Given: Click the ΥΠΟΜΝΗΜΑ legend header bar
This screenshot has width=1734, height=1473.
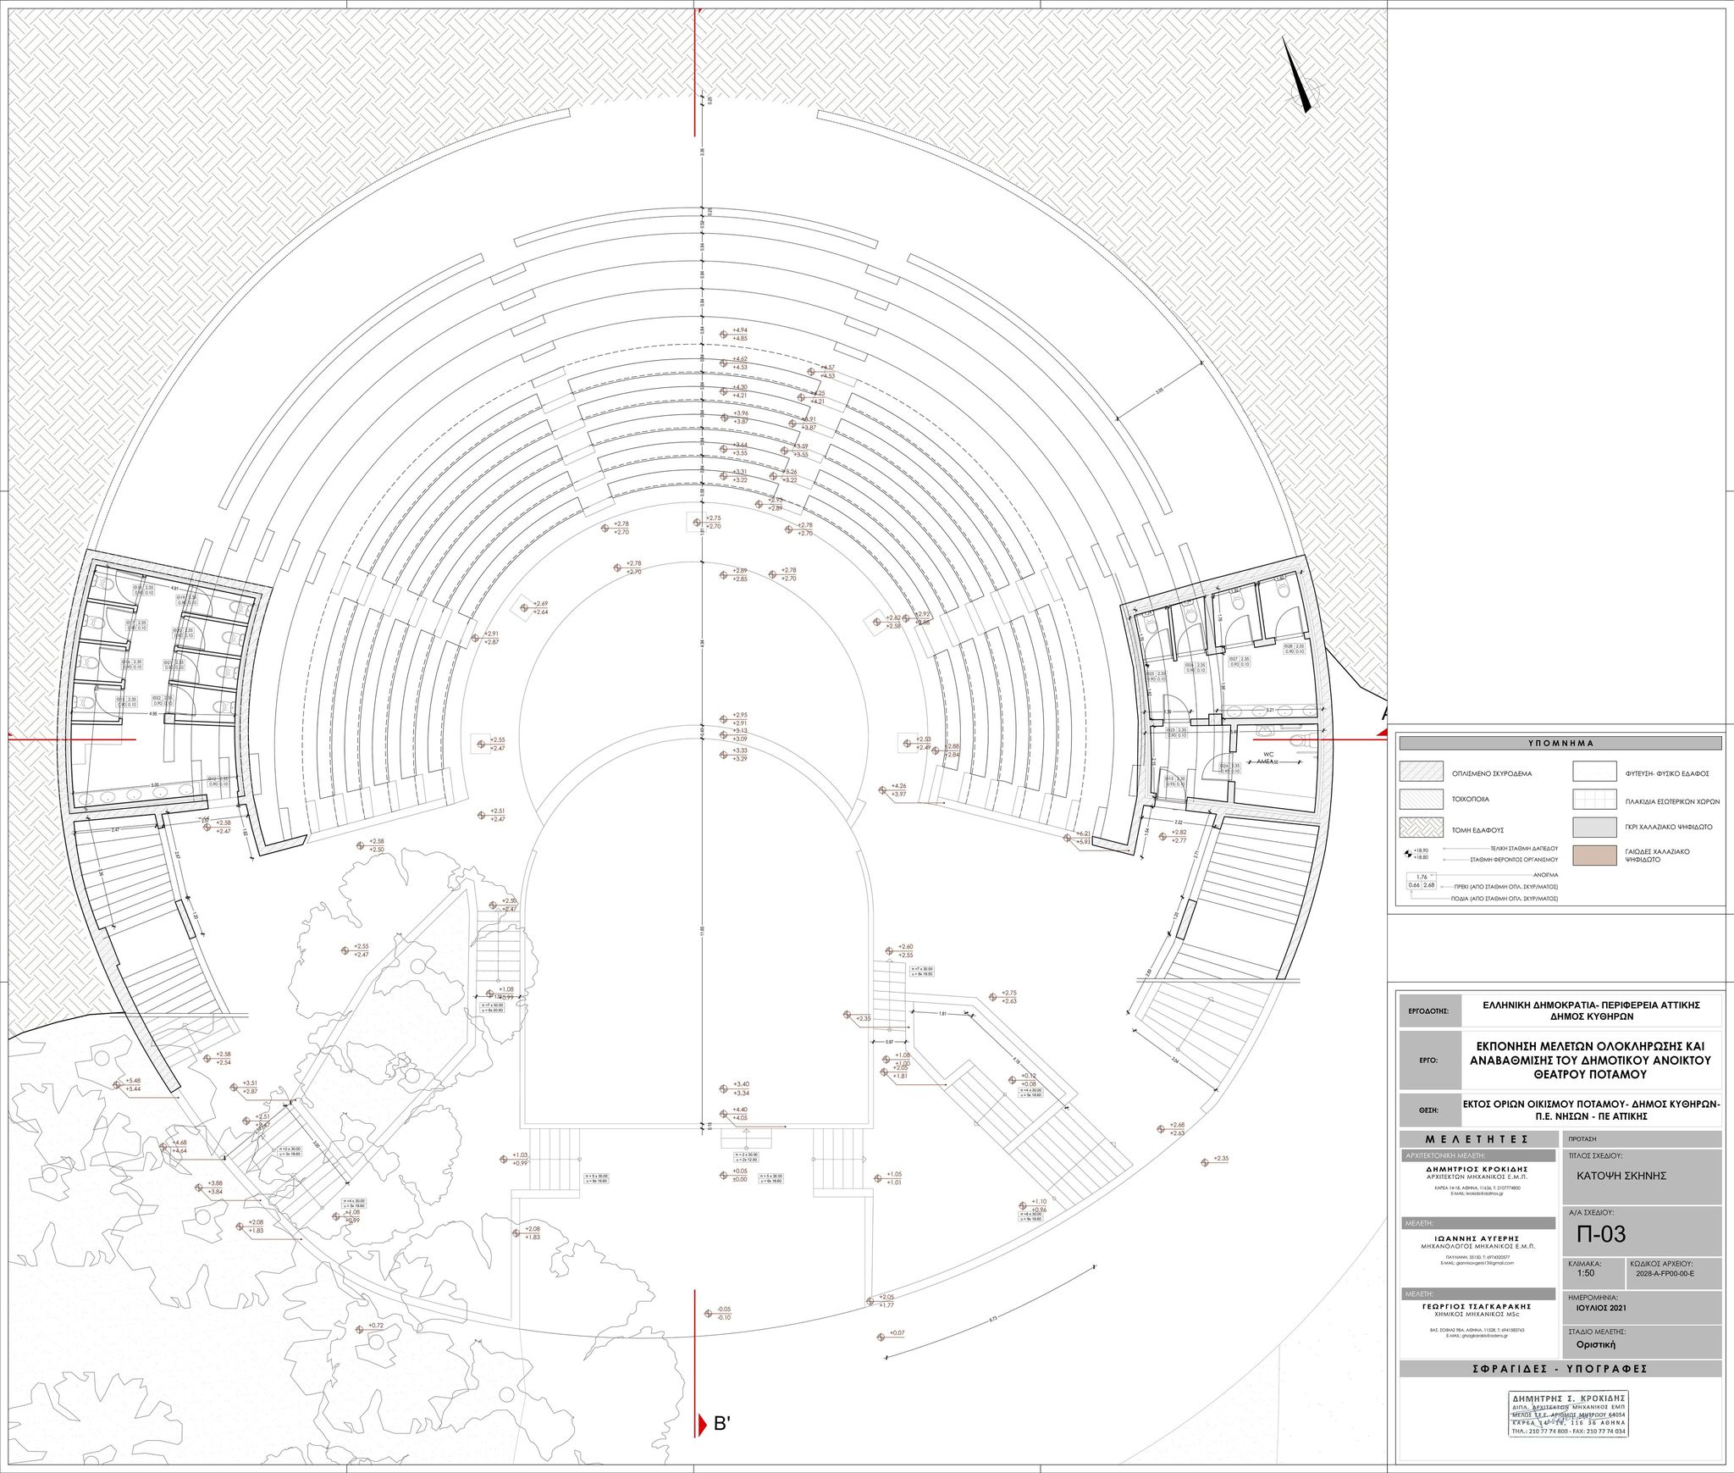Looking at the screenshot, I should tap(1560, 744).
